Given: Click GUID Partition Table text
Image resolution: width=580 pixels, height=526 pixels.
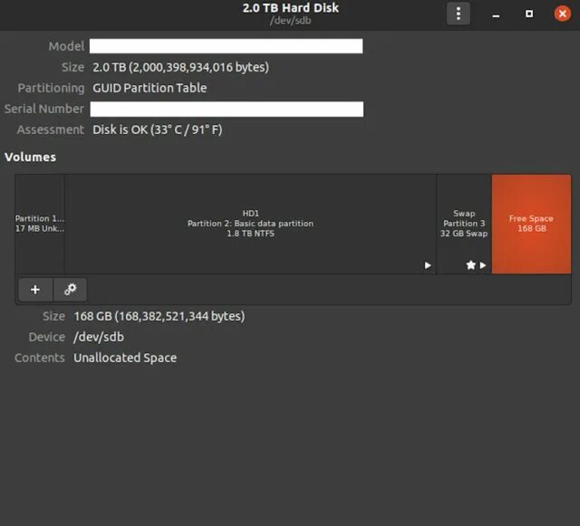Looking at the screenshot, I should point(150,88).
